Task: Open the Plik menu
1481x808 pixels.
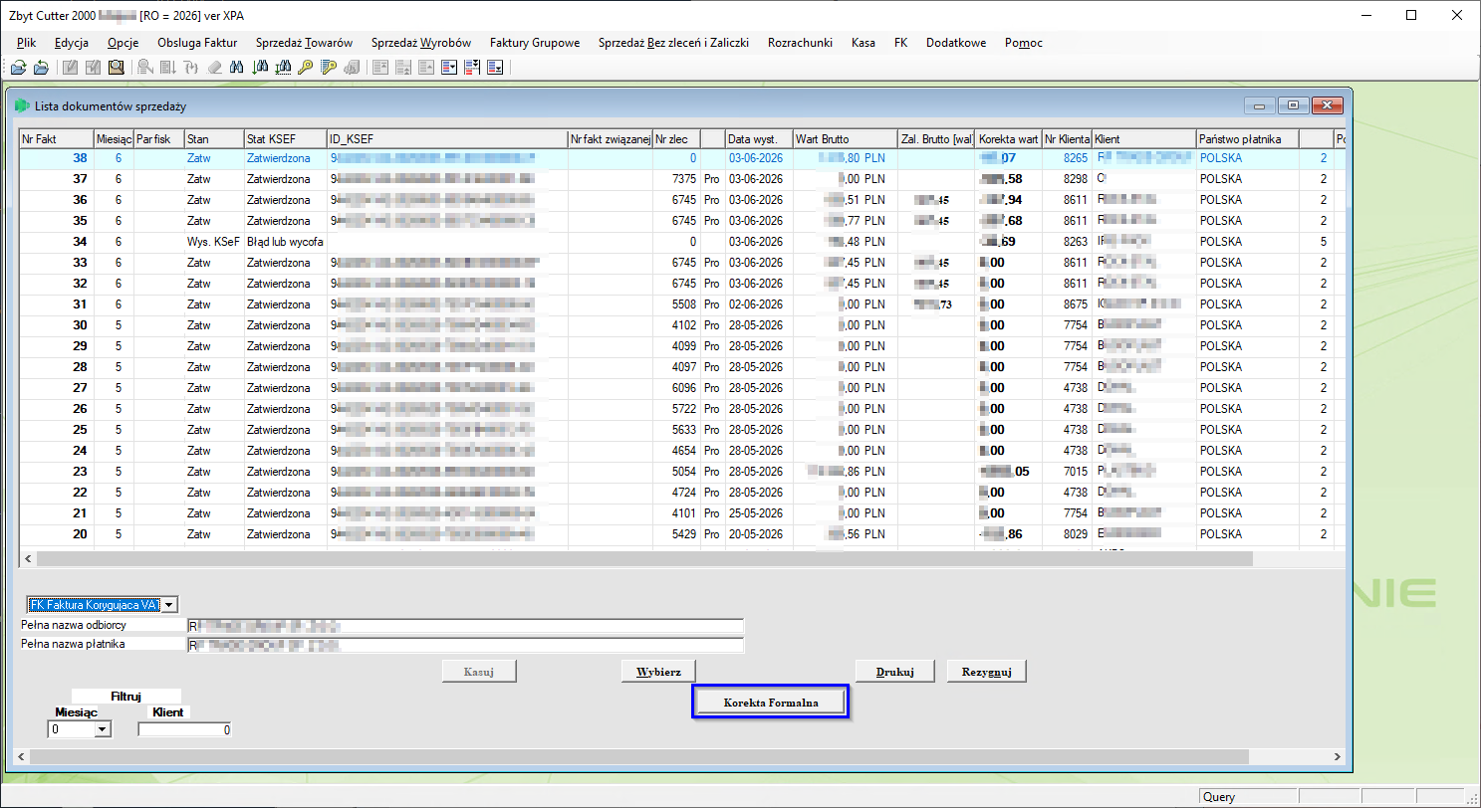Action: 27,43
